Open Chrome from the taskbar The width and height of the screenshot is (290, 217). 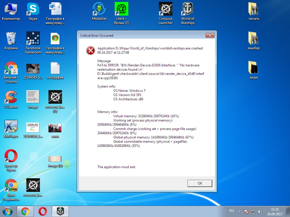[25, 211]
